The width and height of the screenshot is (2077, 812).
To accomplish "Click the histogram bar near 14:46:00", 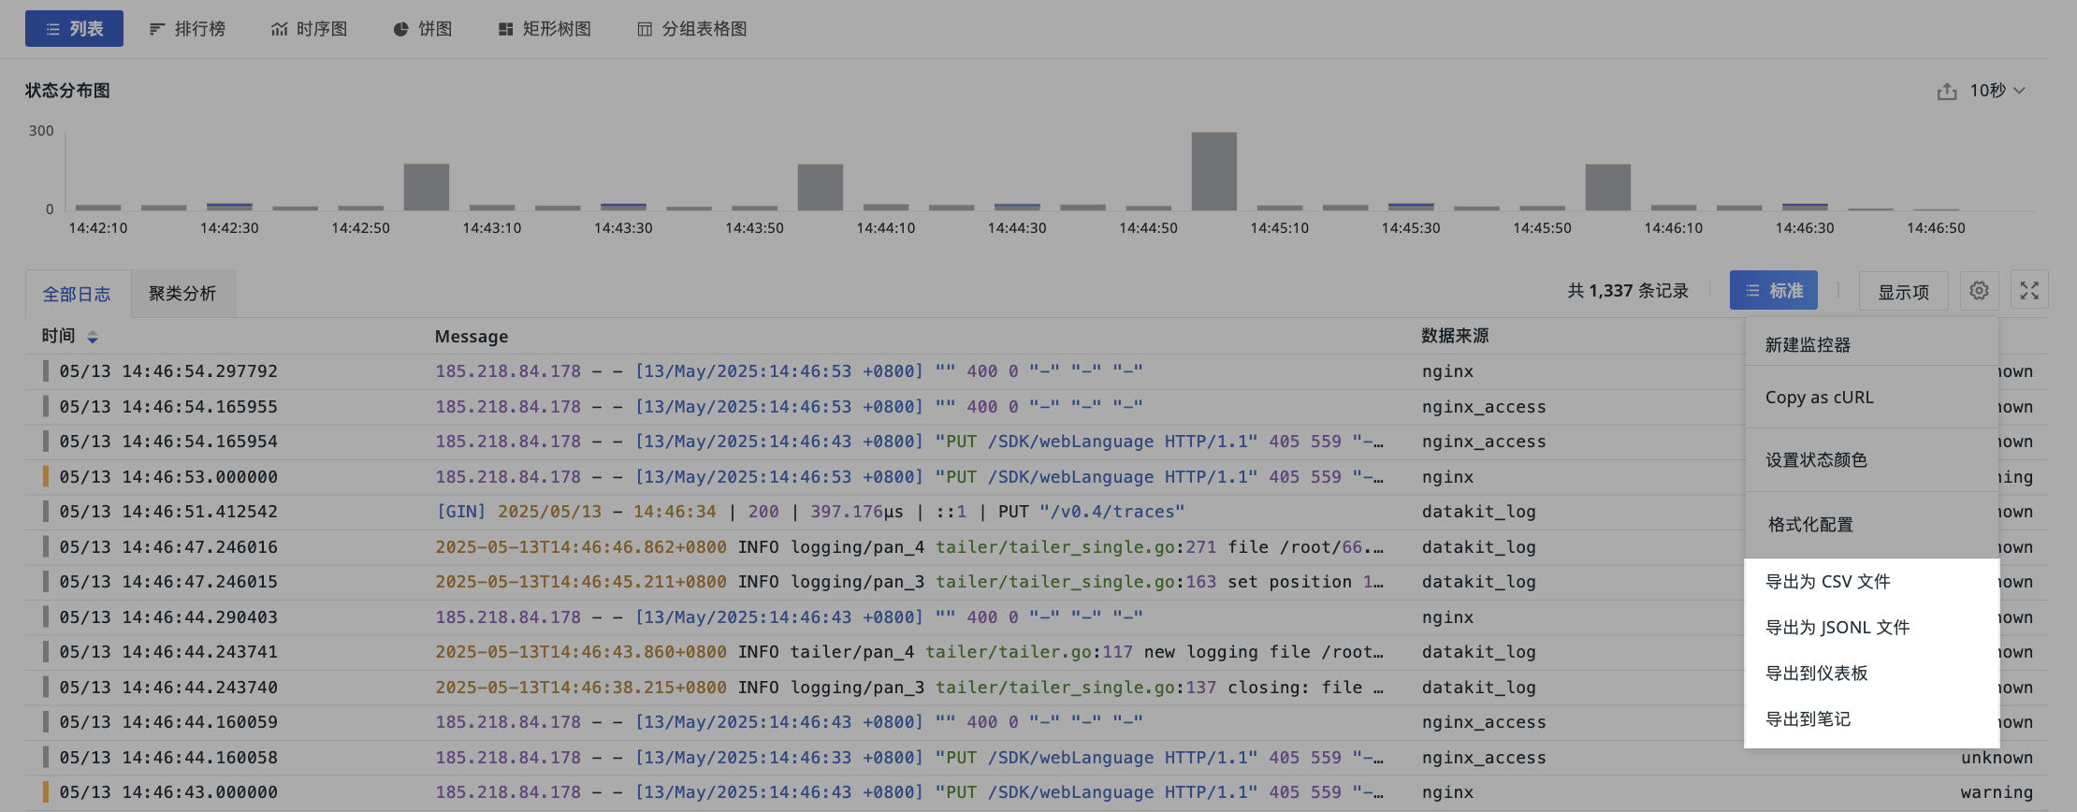I will click(1608, 187).
